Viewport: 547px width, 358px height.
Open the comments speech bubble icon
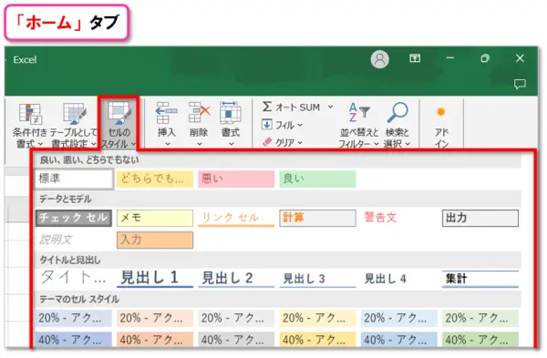[x=520, y=84]
